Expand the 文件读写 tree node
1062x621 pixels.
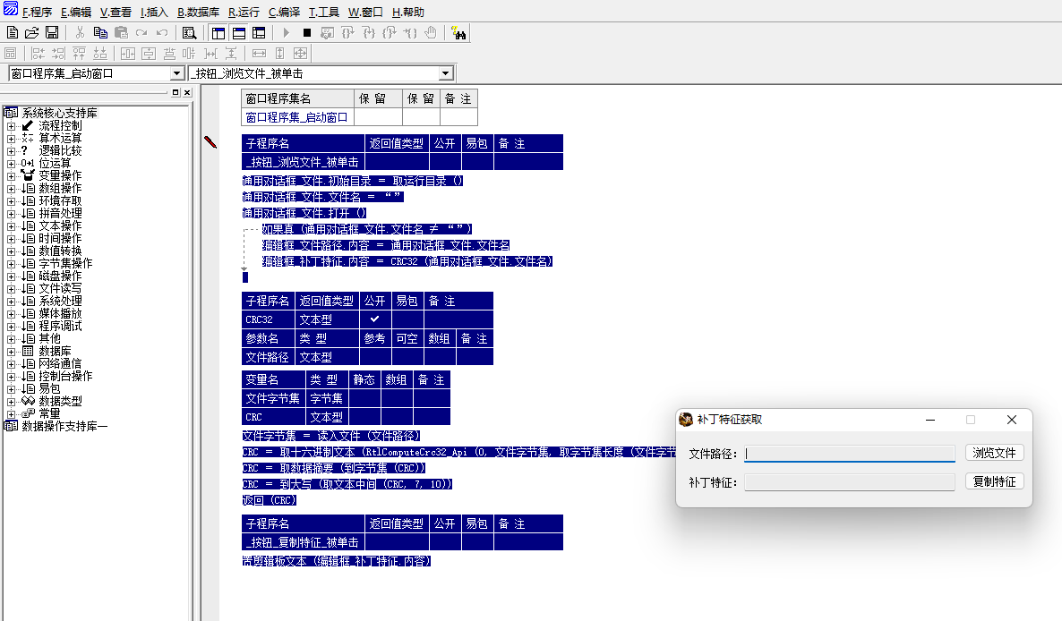click(11, 289)
